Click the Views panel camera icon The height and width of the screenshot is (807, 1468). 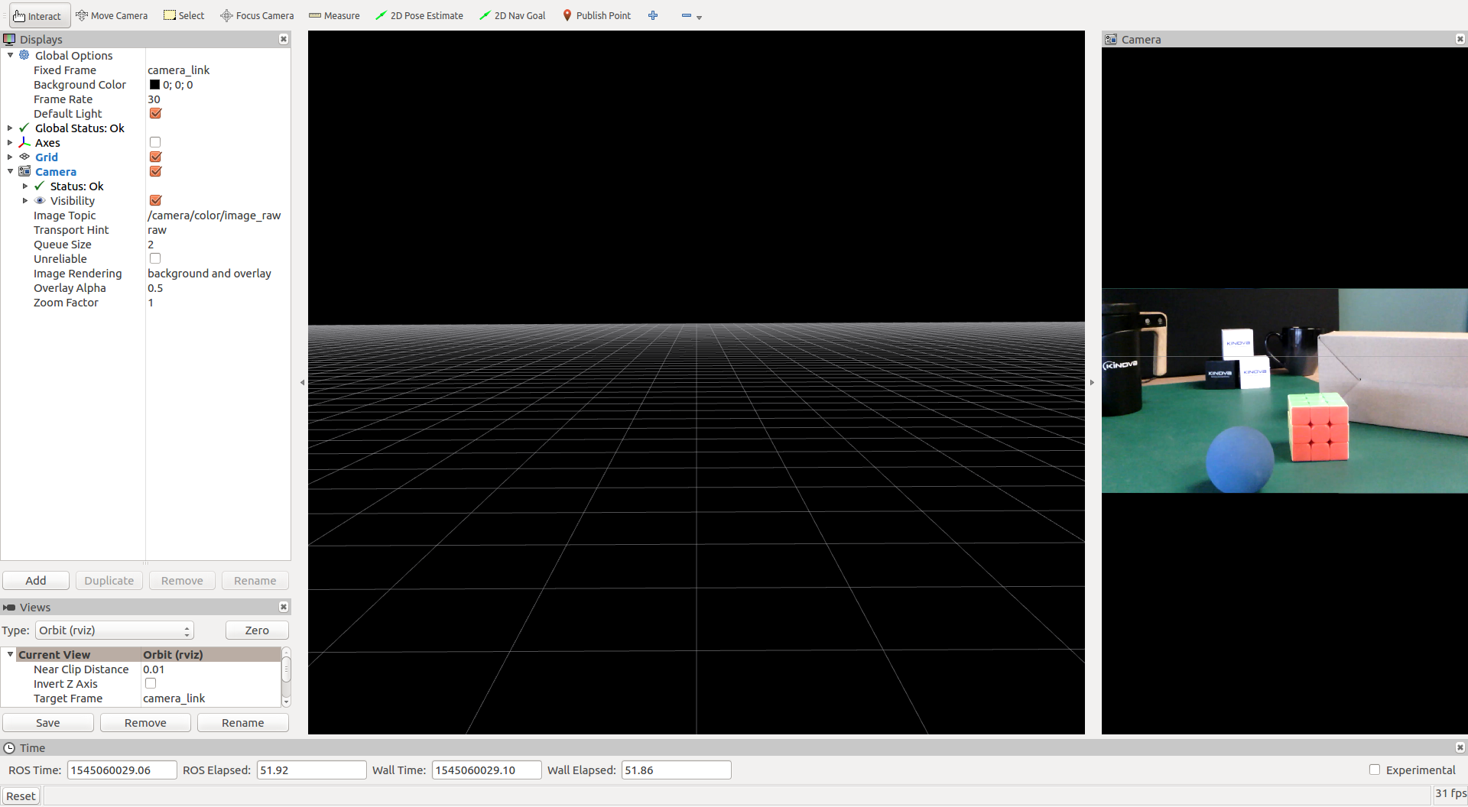point(9,607)
